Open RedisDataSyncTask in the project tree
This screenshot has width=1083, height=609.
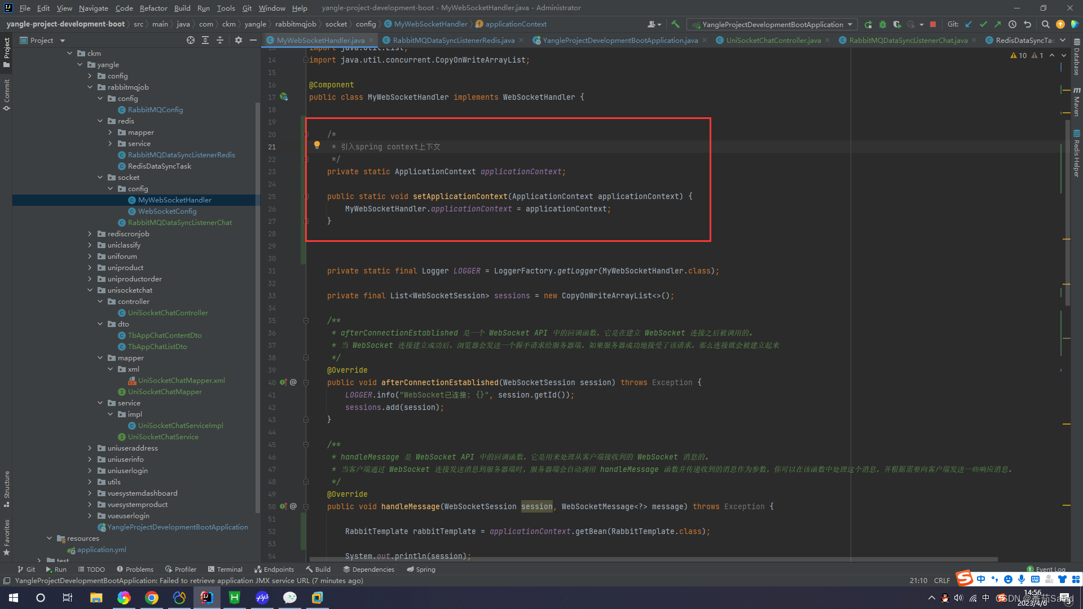159,166
